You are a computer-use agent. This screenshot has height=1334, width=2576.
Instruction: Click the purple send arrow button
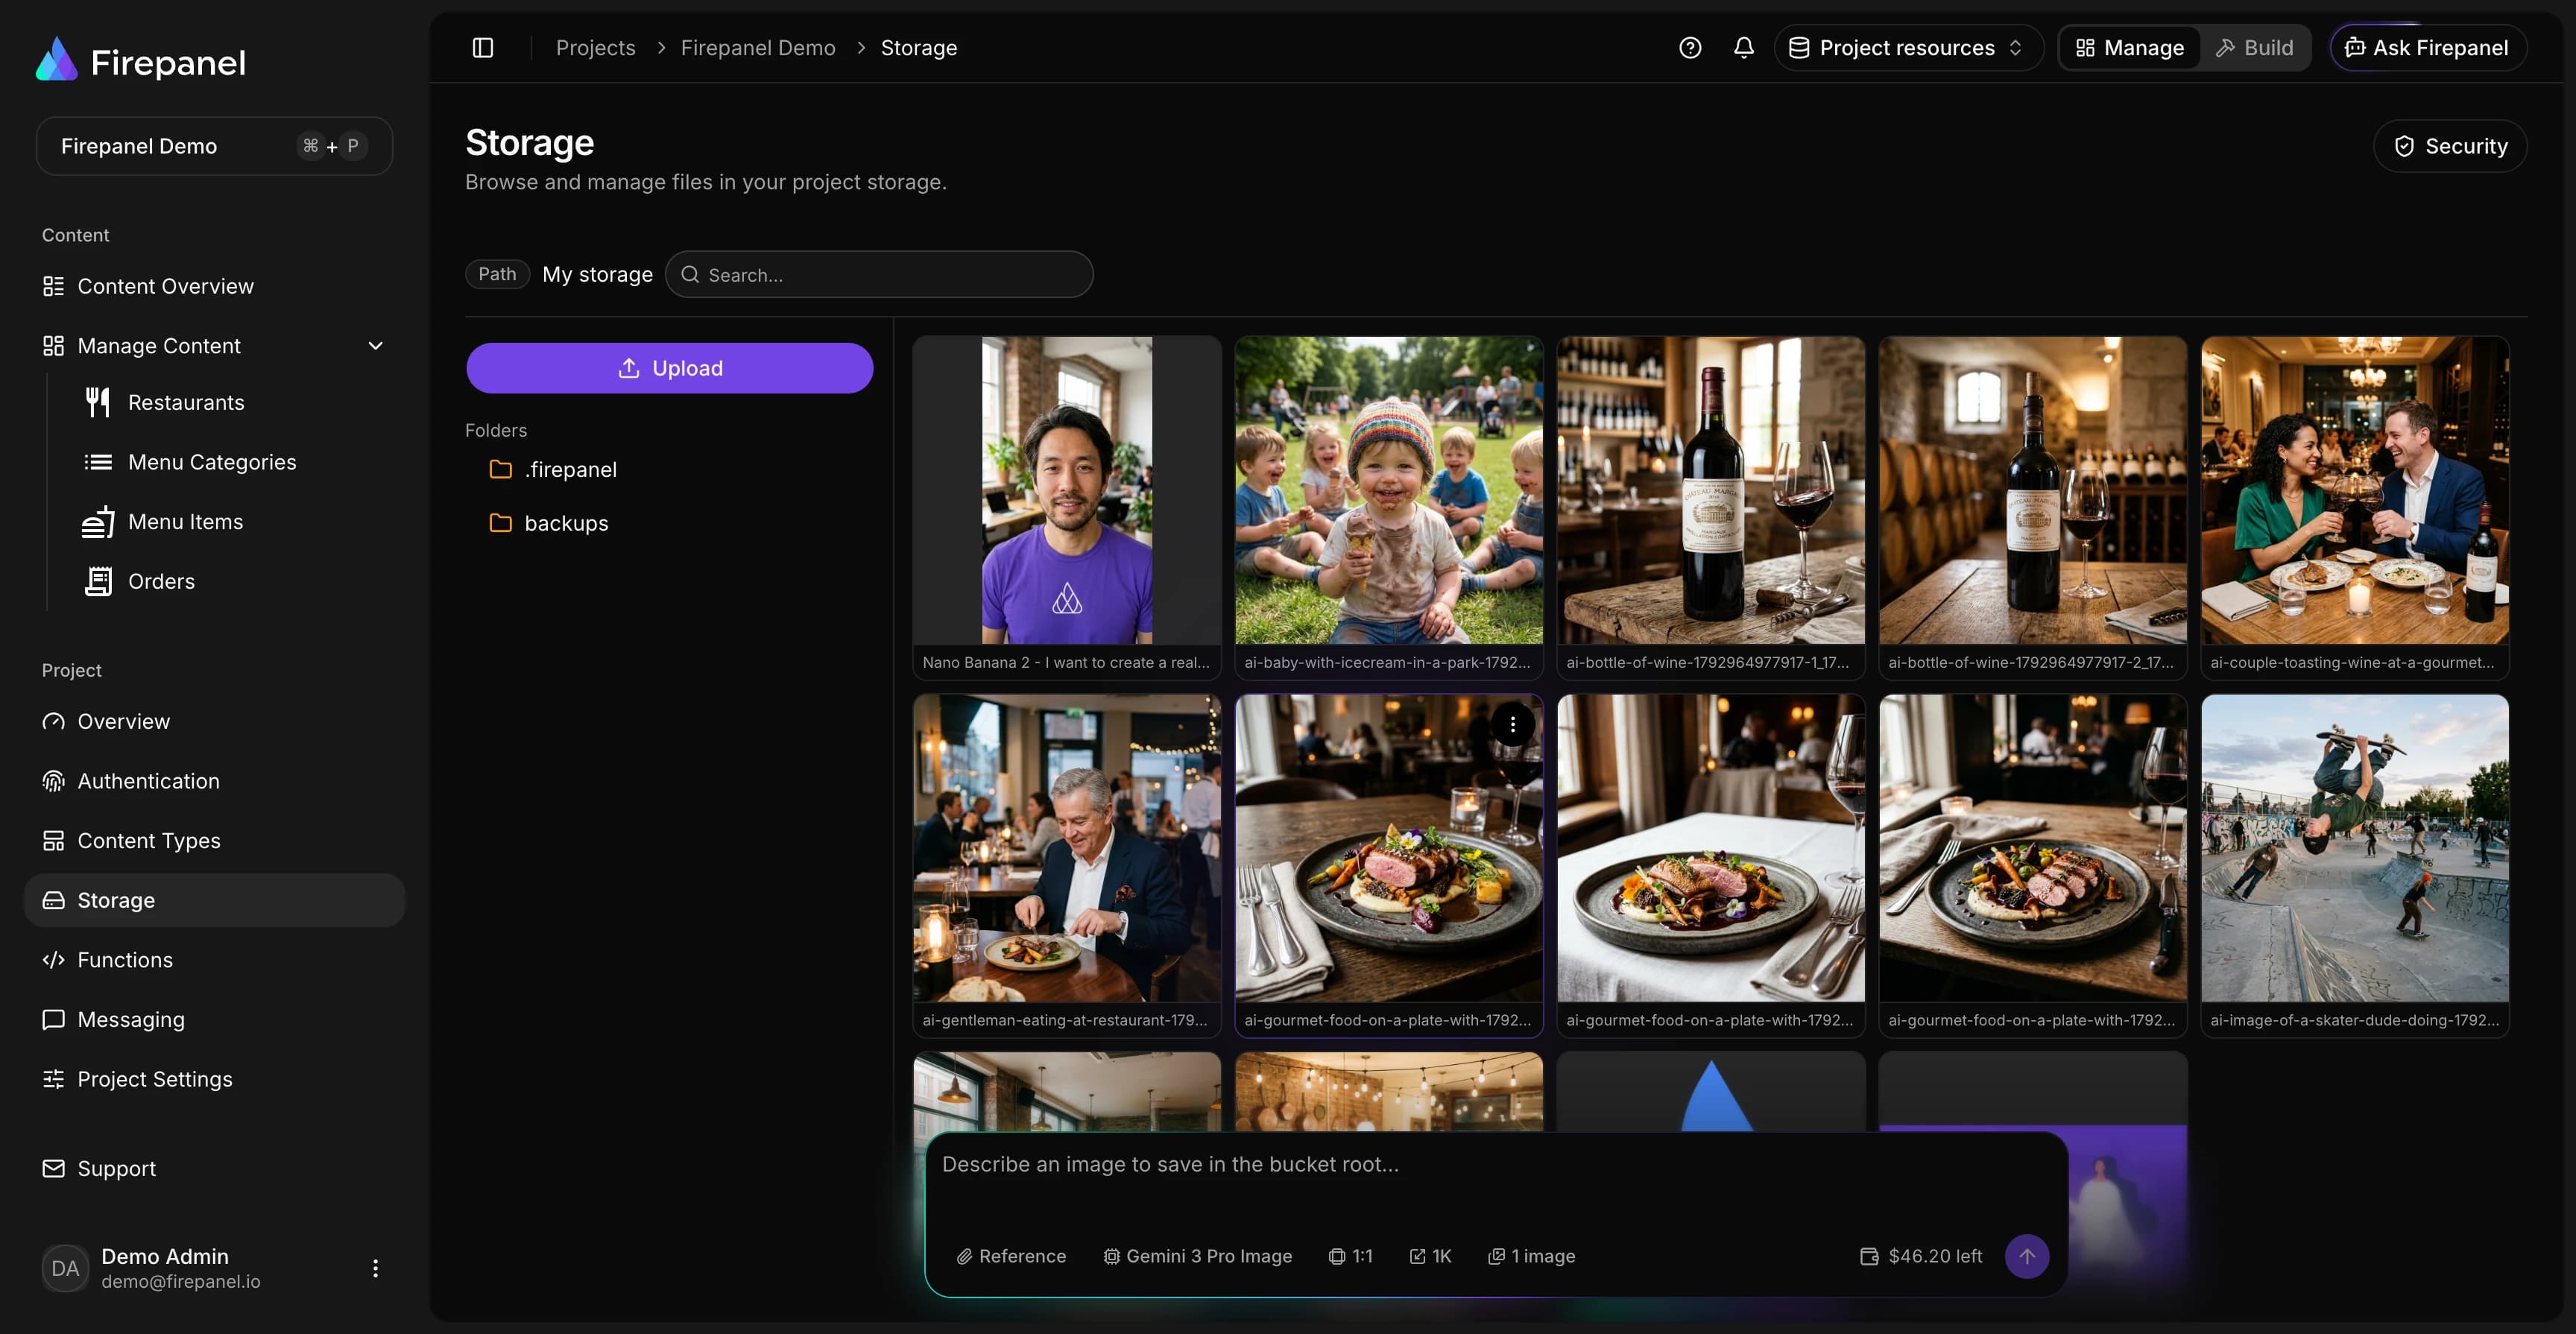point(2027,1256)
